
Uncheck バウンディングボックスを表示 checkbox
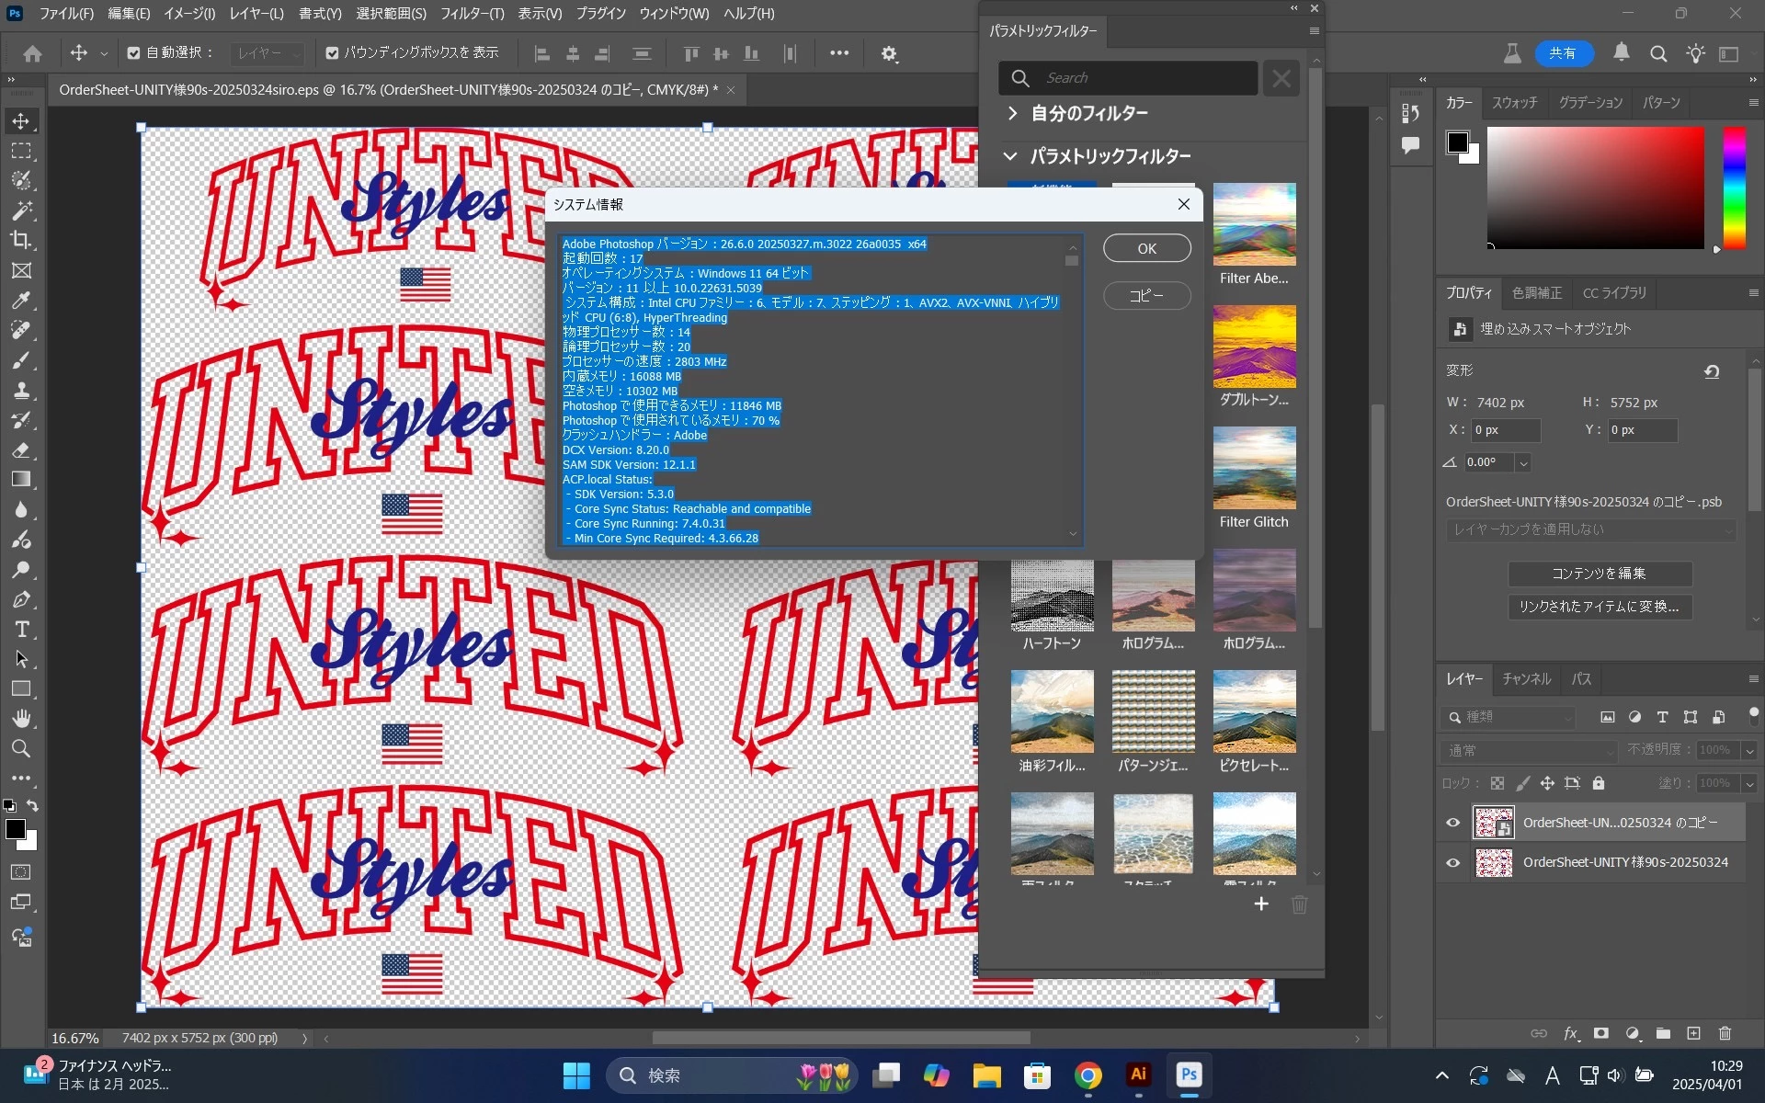332,53
